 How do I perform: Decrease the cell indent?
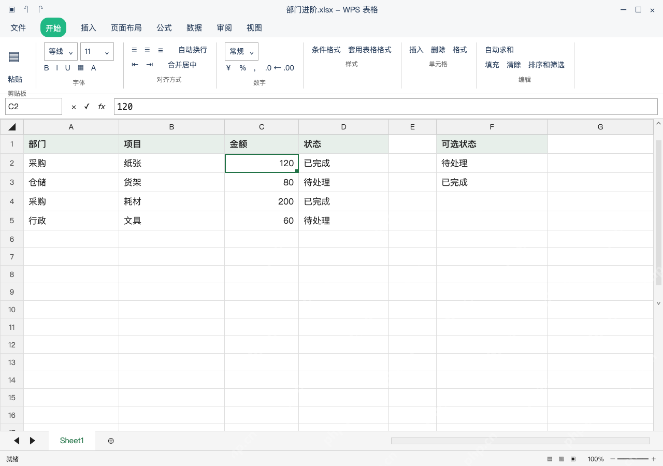click(135, 65)
